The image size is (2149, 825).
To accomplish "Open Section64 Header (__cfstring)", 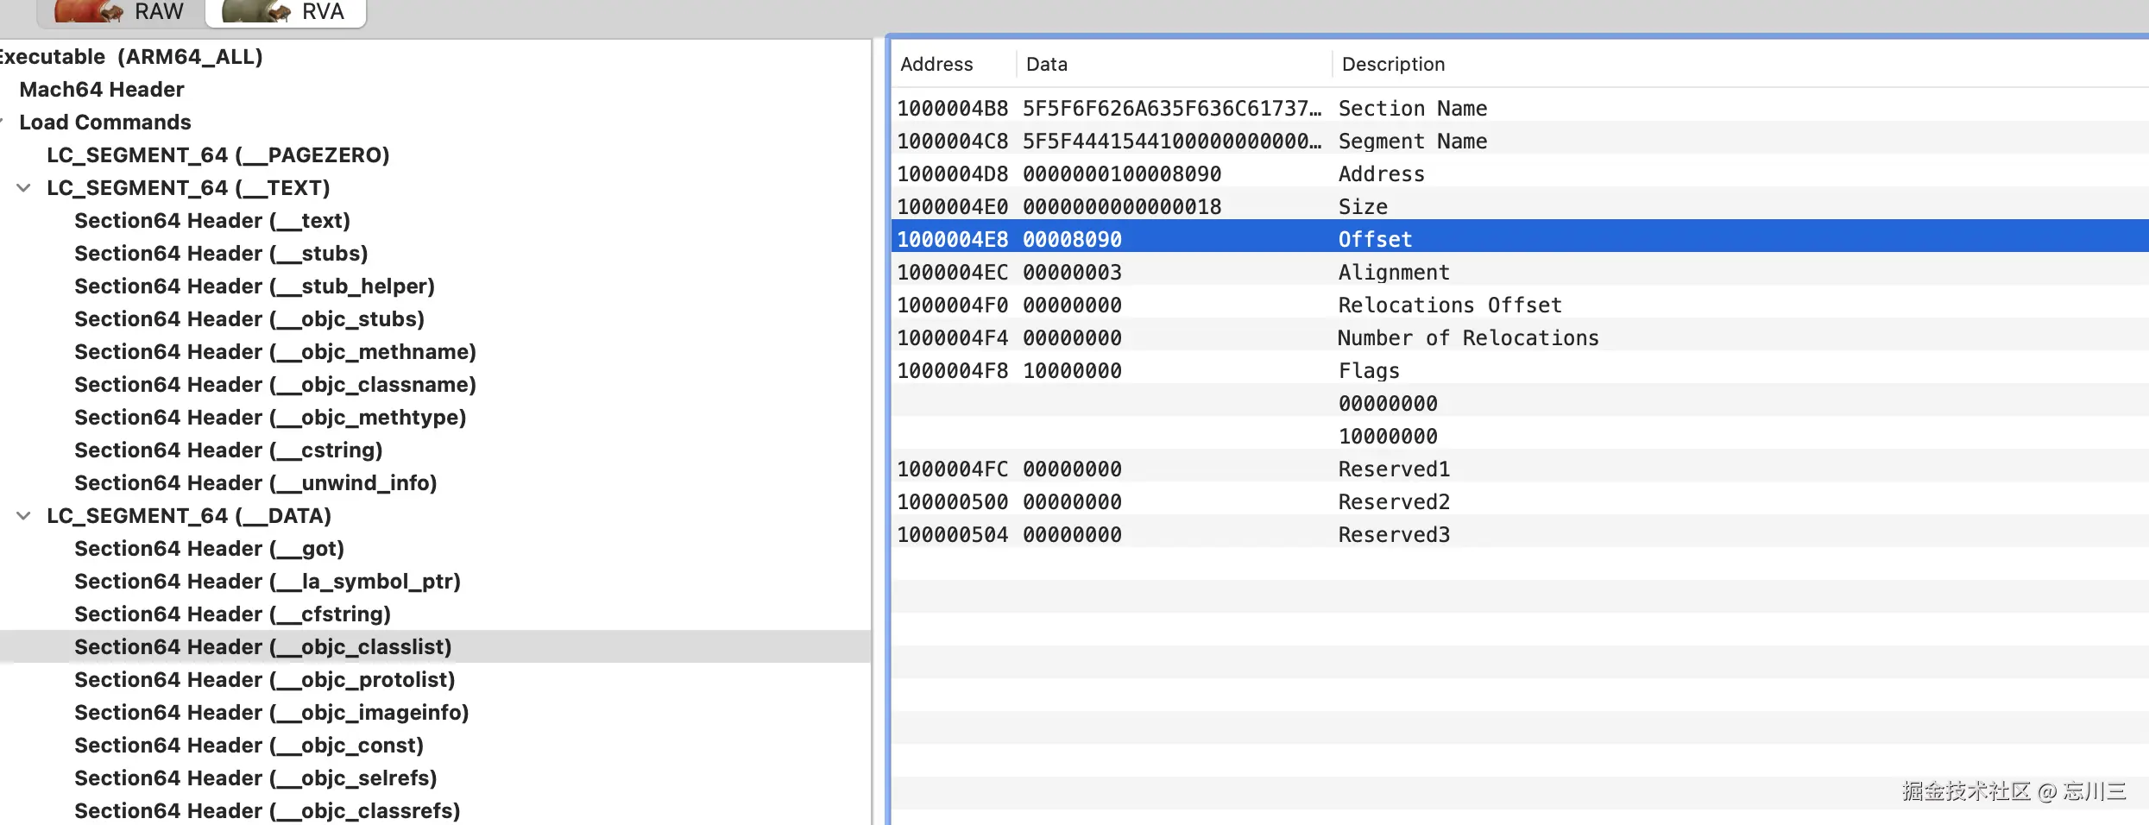I will 233,614.
